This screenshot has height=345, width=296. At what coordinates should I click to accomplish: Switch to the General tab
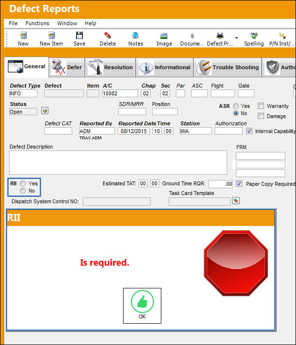coord(27,67)
